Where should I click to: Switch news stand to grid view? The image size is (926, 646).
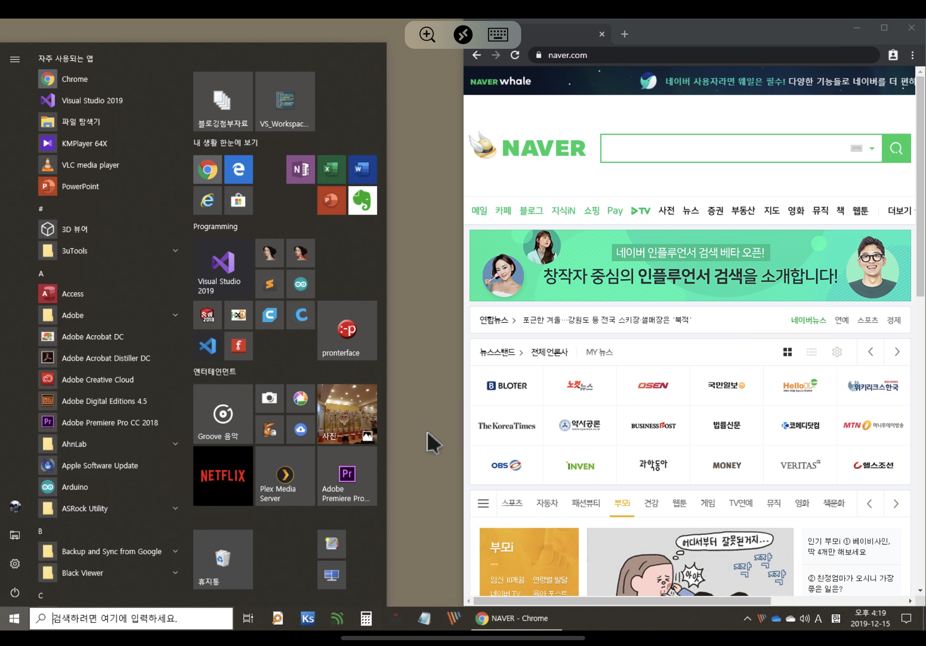[x=787, y=352]
